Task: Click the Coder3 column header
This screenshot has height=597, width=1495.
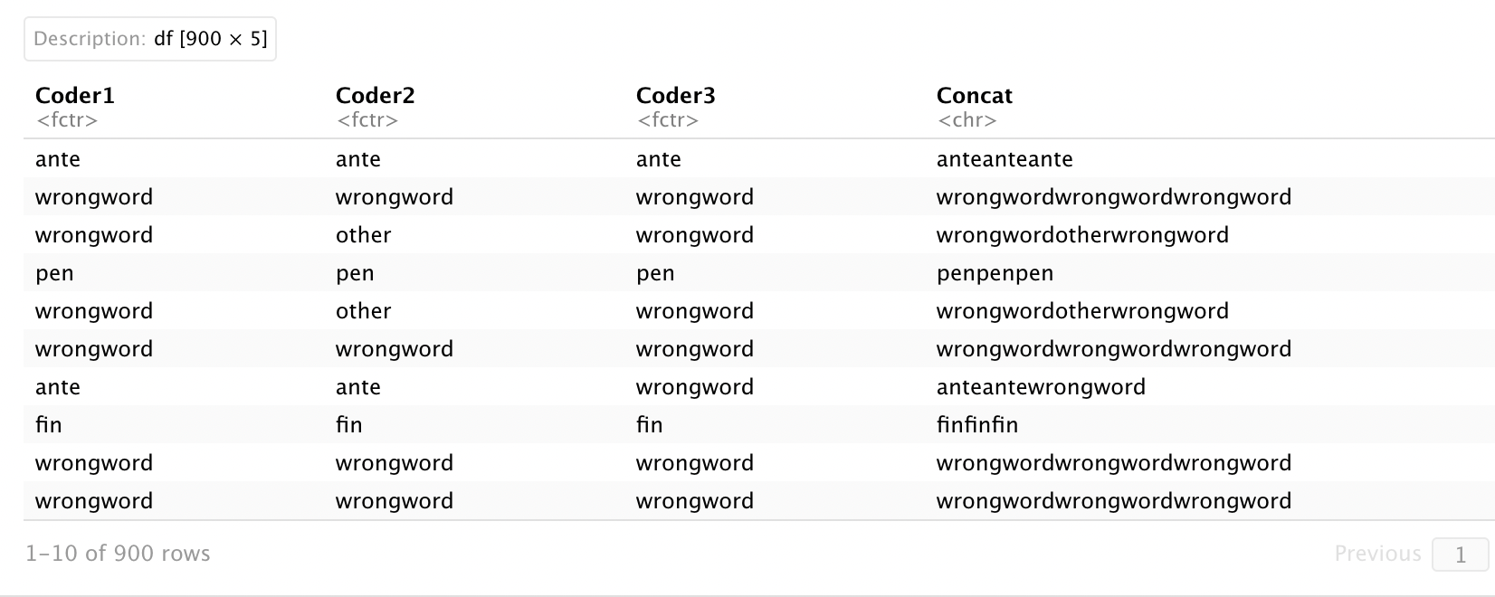Action: (x=676, y=96)
